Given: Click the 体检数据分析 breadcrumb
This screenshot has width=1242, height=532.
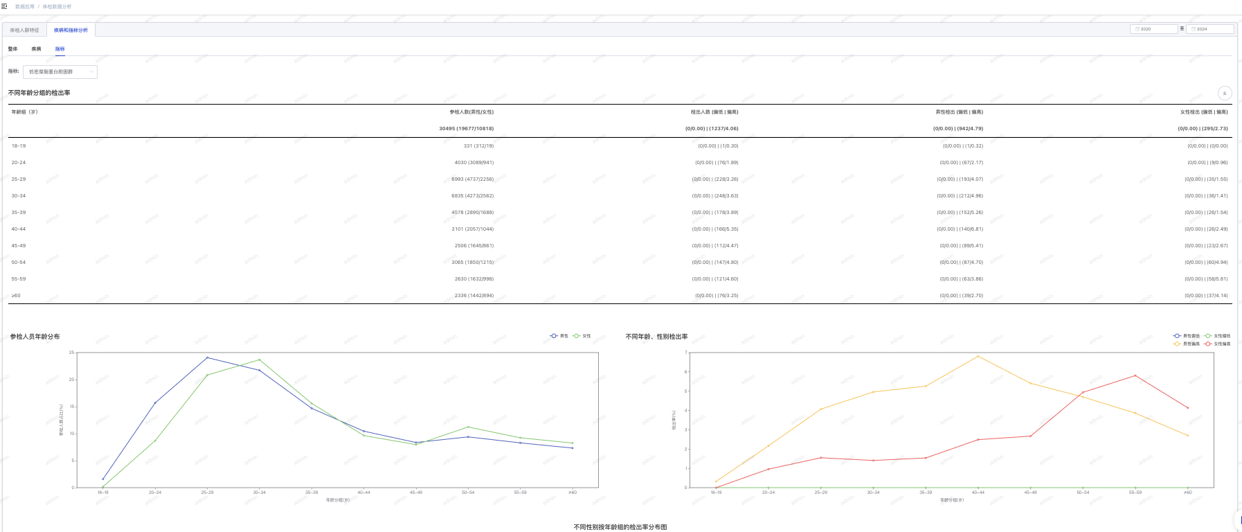Looking at the screenshot, I should pyautogui.click(x=57, y=7).
